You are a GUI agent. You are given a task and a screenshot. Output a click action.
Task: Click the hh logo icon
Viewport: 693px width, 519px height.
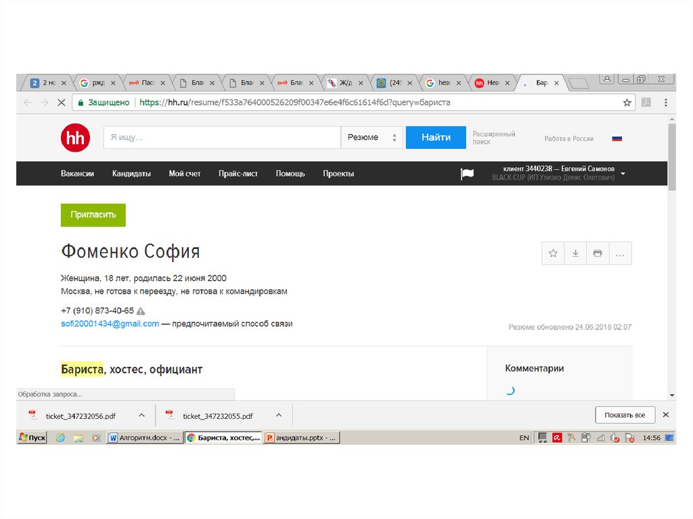(x=75, y=138)
